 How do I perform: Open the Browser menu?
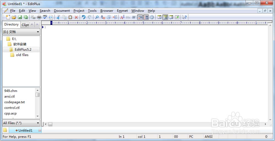coord(107,11)
